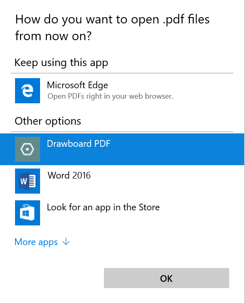The height and width of the screenshot is (304, 245).
Task: Click the down arrow beside More apps
Action: (66, 242)
